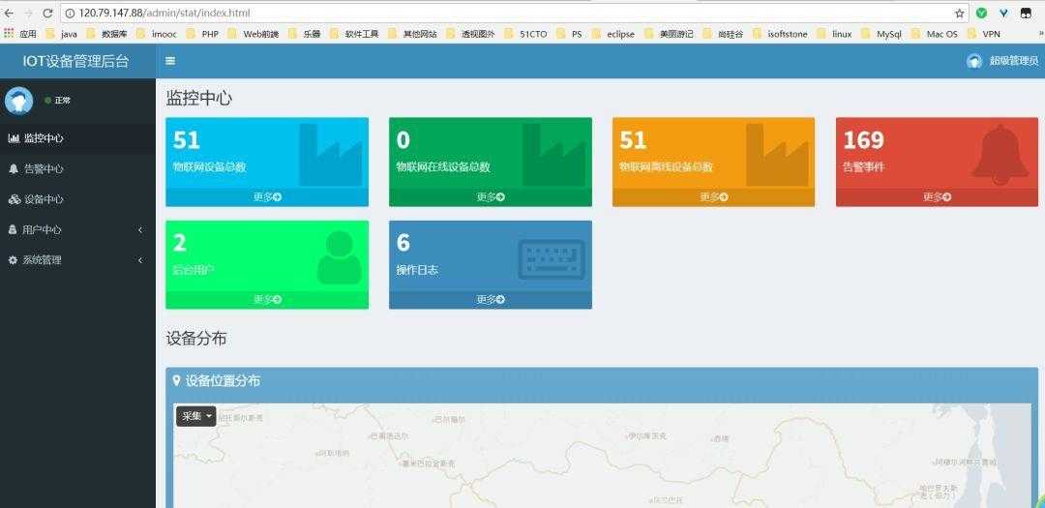1045x508 pixels.
Task: Click the user silhouette icon on 后台用户 card
Action: point(339,257)
